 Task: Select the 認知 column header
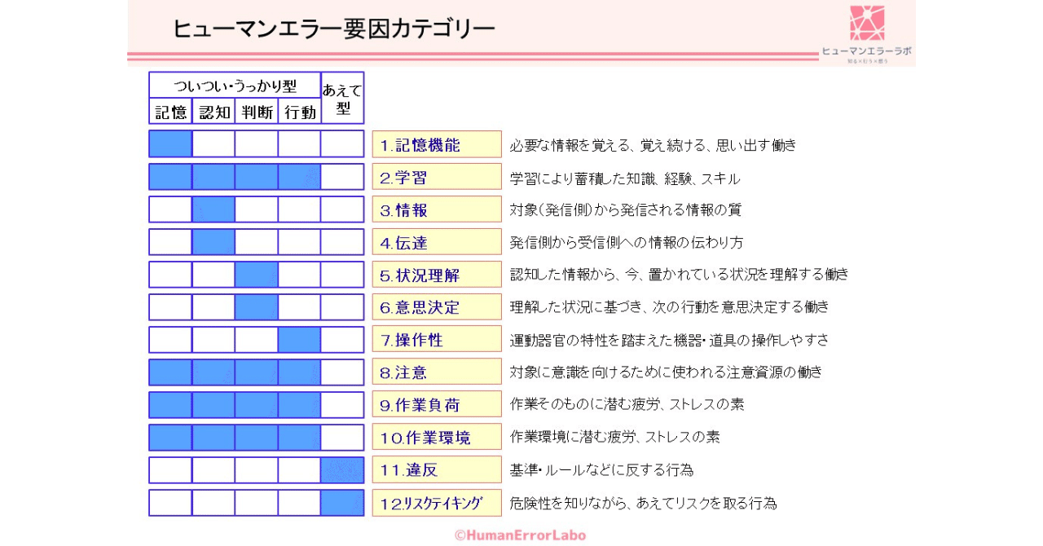pos(213,112)
